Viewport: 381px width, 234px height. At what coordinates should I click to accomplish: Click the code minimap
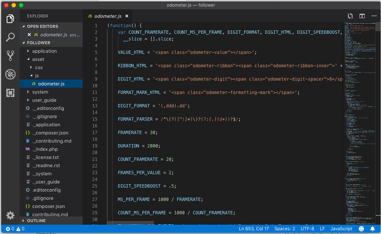pyautogui.click(x=359, y=123)
